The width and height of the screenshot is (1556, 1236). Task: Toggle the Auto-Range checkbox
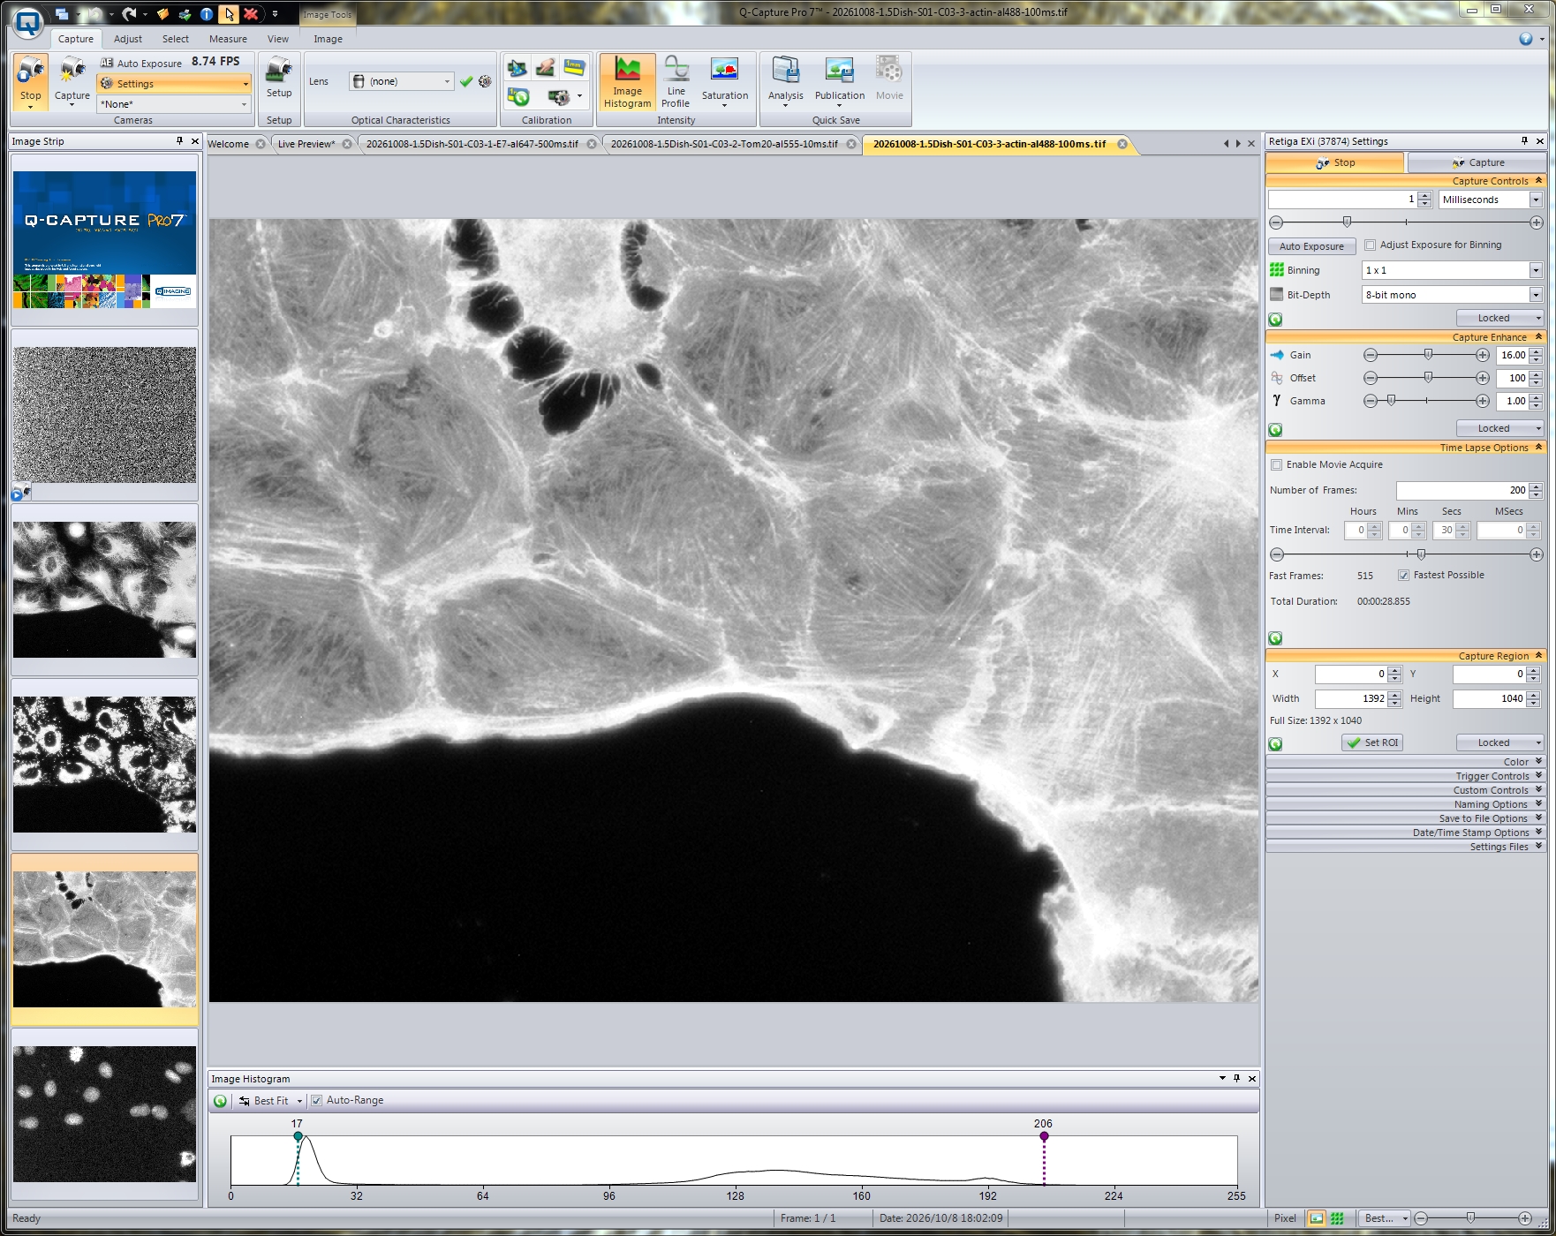coord(317,1101)
